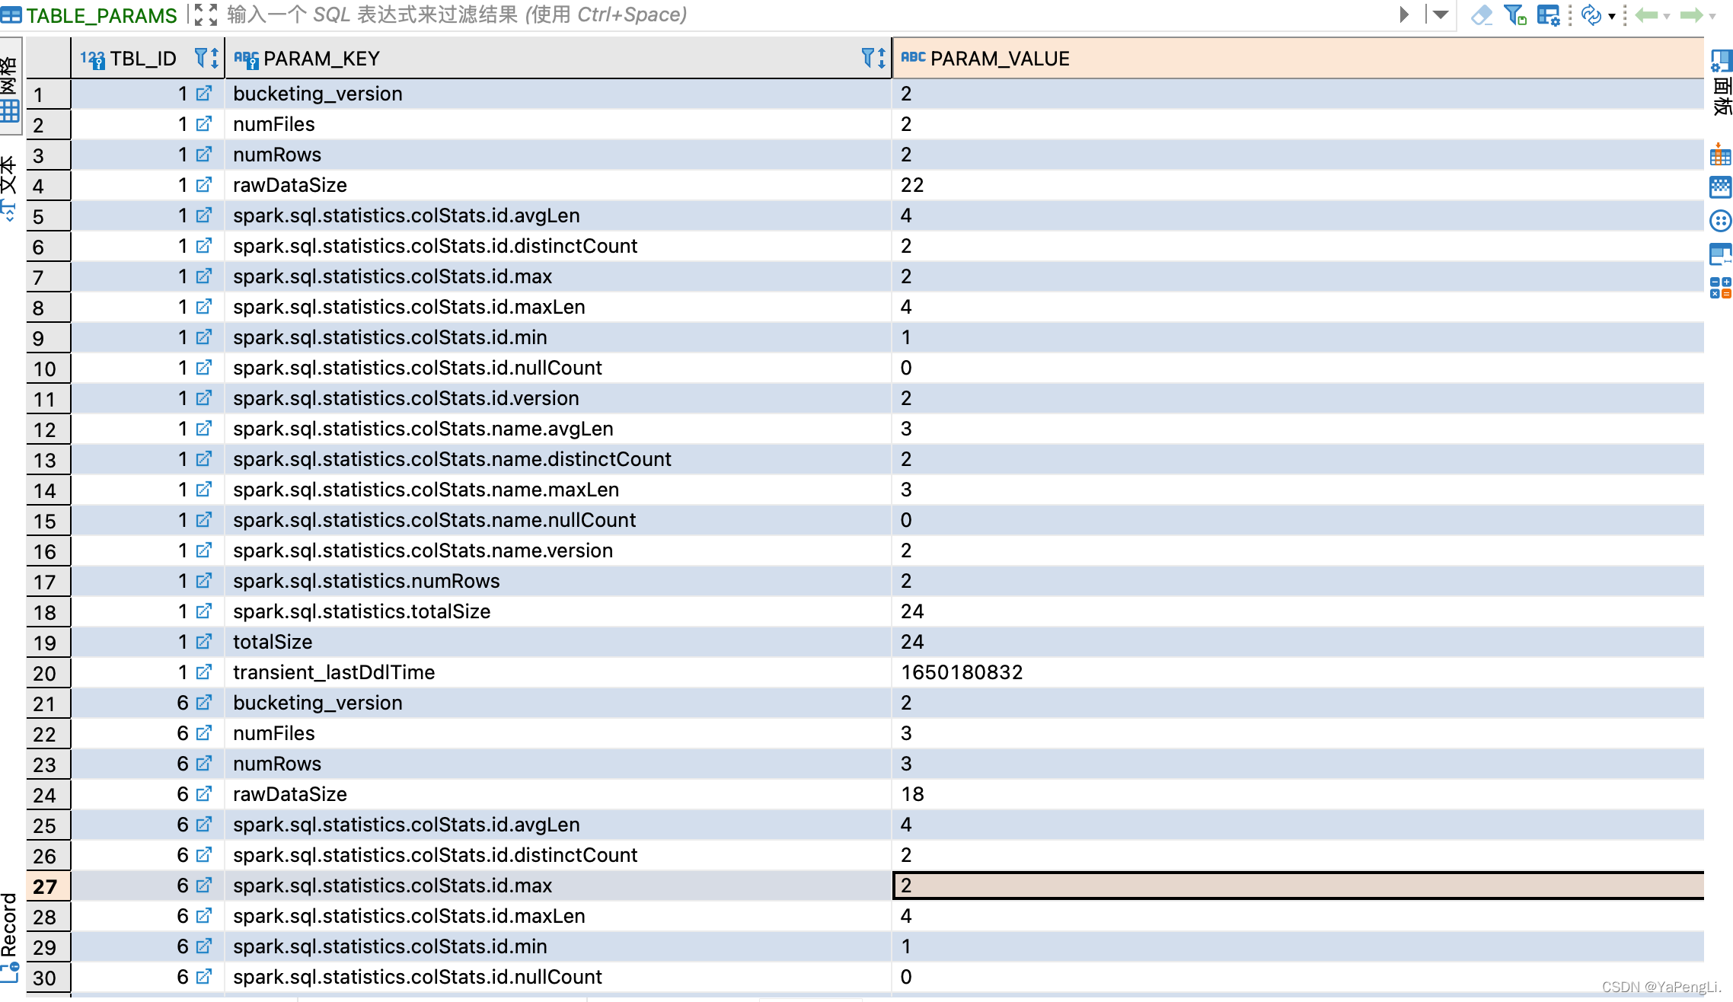Open the filter history dropdown arrow

(1440, 14)
